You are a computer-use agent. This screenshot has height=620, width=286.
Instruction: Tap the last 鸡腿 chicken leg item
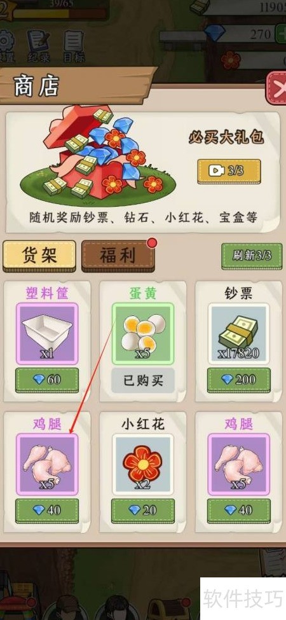(x=239, y=464)
